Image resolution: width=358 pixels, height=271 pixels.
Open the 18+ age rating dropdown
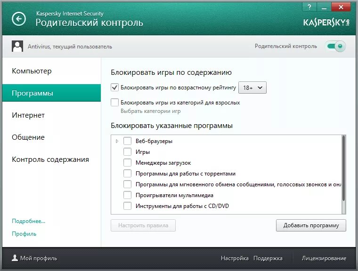252,88
